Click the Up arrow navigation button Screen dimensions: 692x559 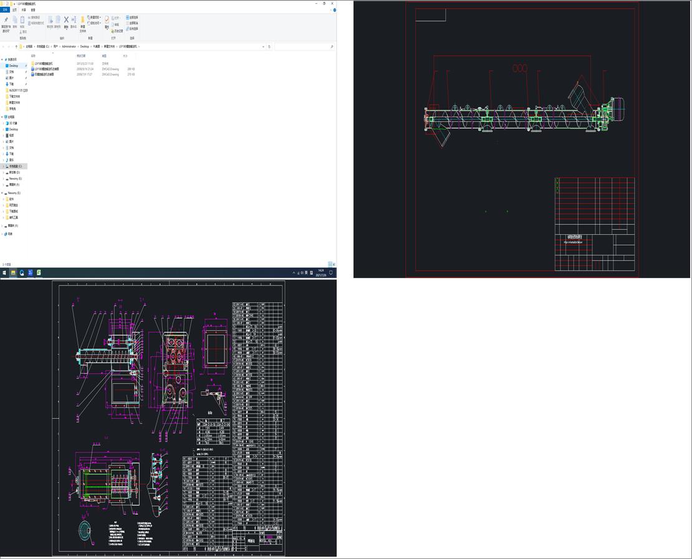(x=16, y=47)
